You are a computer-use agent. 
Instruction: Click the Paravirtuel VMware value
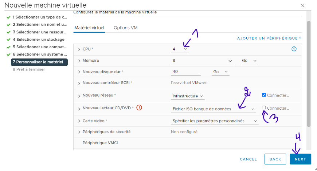coord(189,83)
